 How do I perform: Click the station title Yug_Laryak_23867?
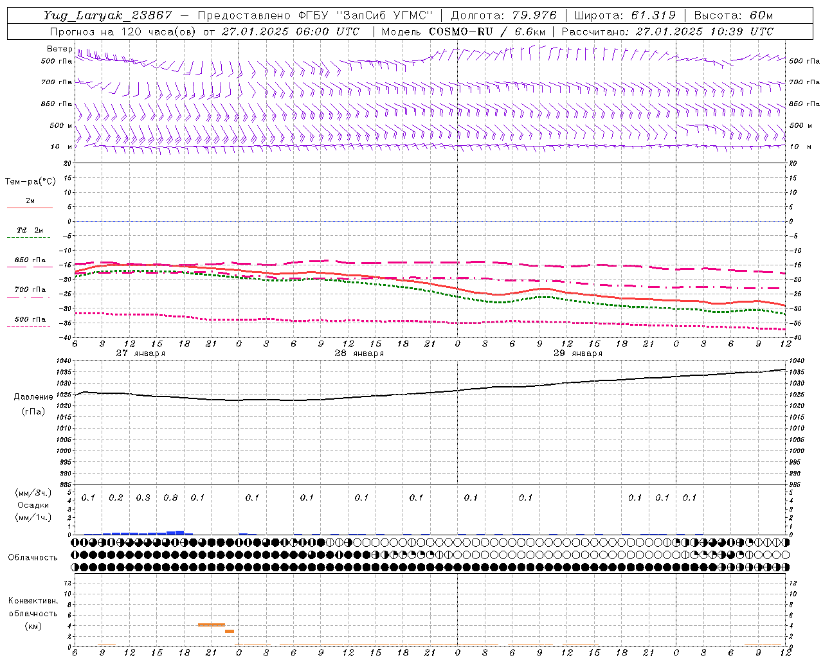pos(107,15)
